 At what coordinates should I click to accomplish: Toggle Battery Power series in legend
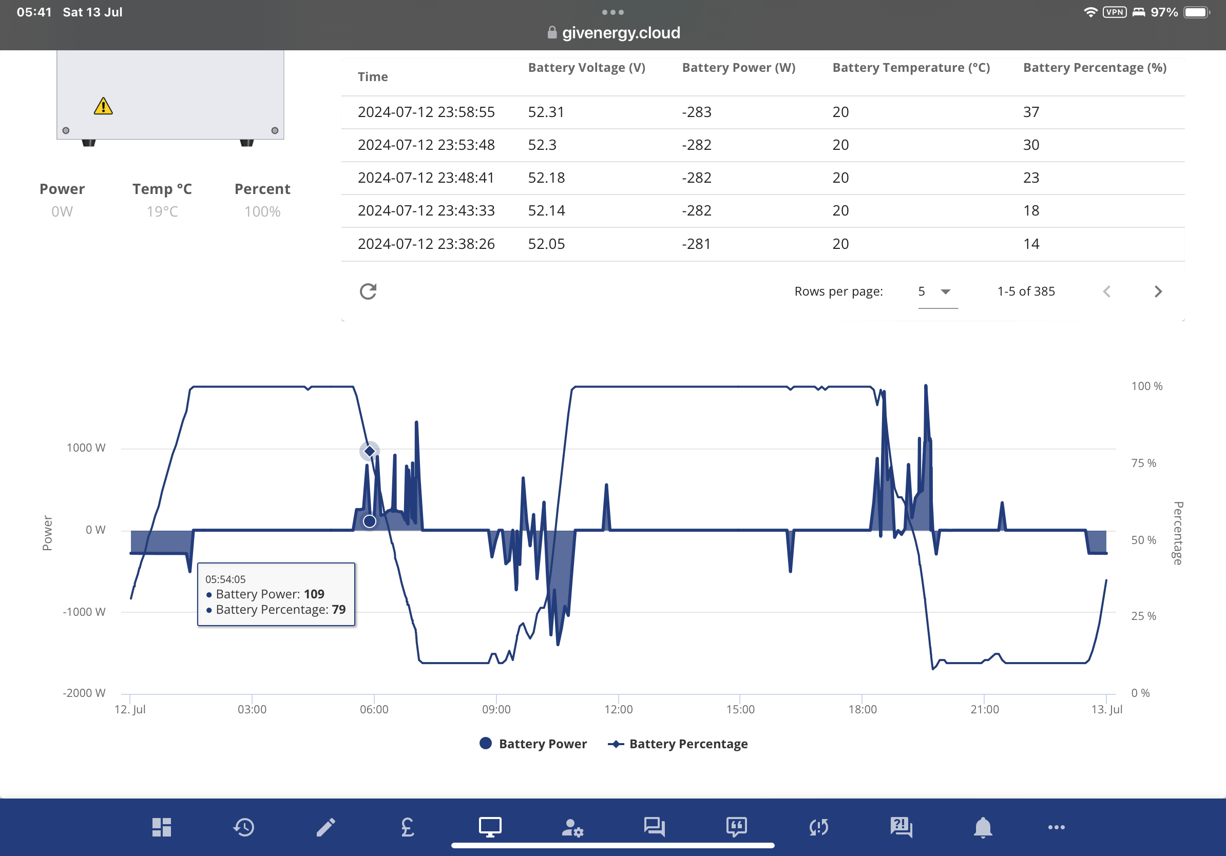(533, 744)
